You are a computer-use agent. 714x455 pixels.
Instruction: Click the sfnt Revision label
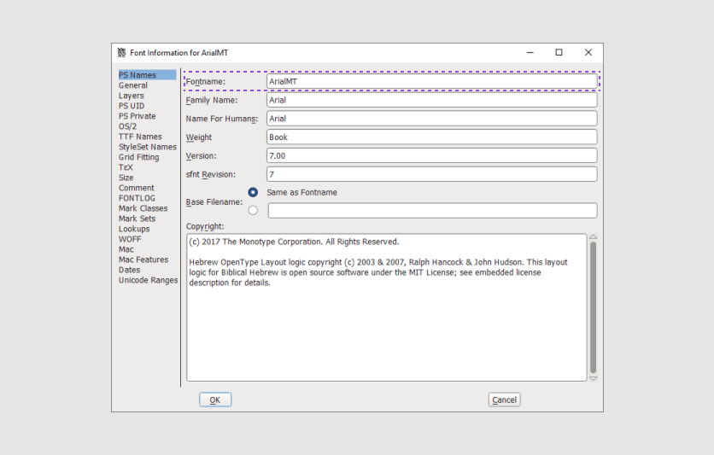211,175
